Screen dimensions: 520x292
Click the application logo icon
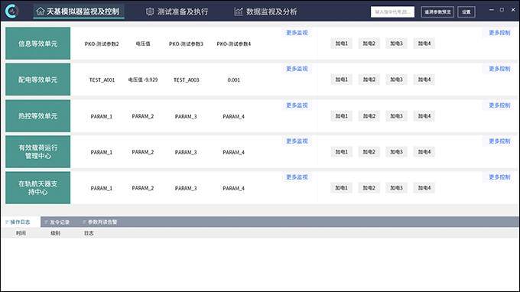tap(12, 11)
